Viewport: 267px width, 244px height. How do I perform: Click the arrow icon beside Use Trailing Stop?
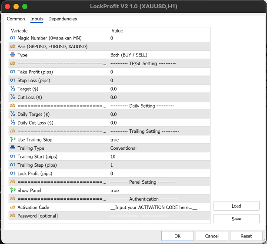tap(12, 140)
